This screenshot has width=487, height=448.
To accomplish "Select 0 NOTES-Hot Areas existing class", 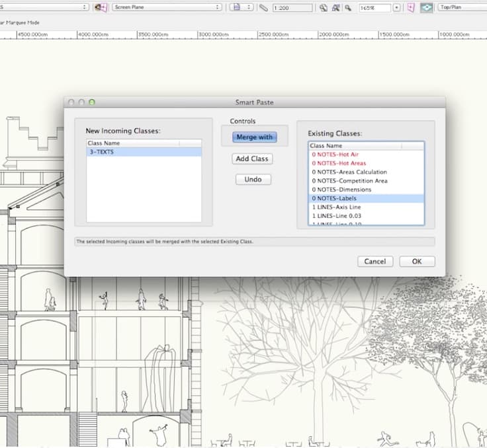I will tap(366, 163).
